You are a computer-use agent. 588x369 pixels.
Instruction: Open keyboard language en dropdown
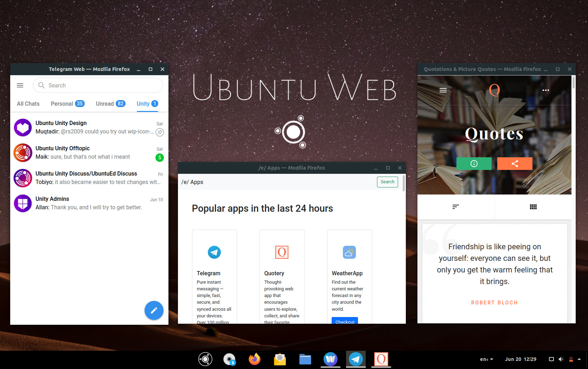point(487,359)
